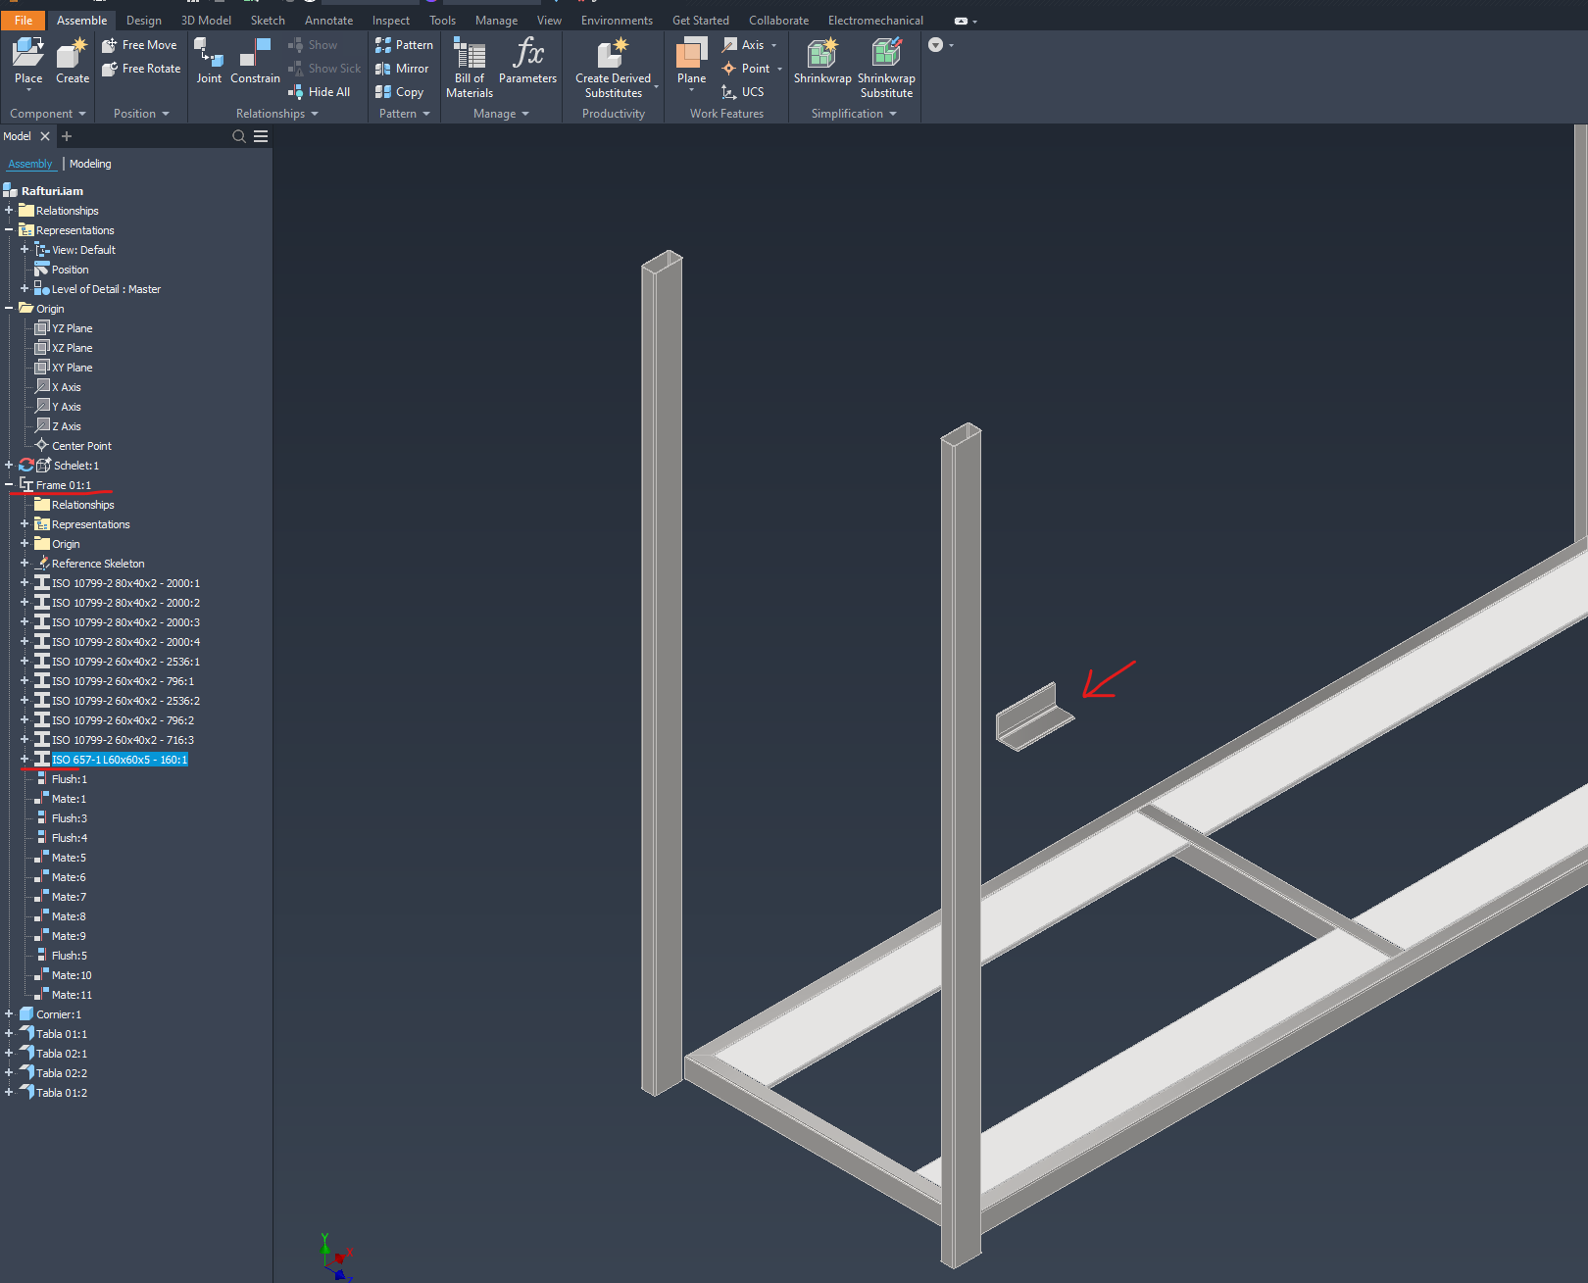The width and height of the screenshot is (1588, 1283).
Task: Select the Mirror components tool
Action: coord(403,69)
